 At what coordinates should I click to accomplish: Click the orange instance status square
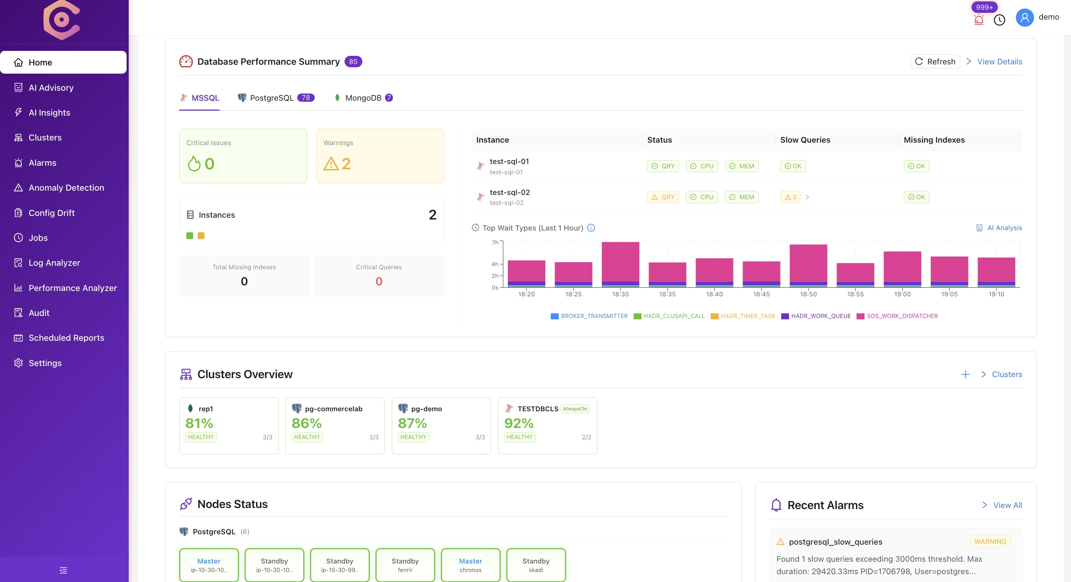(x=201, y=236)
